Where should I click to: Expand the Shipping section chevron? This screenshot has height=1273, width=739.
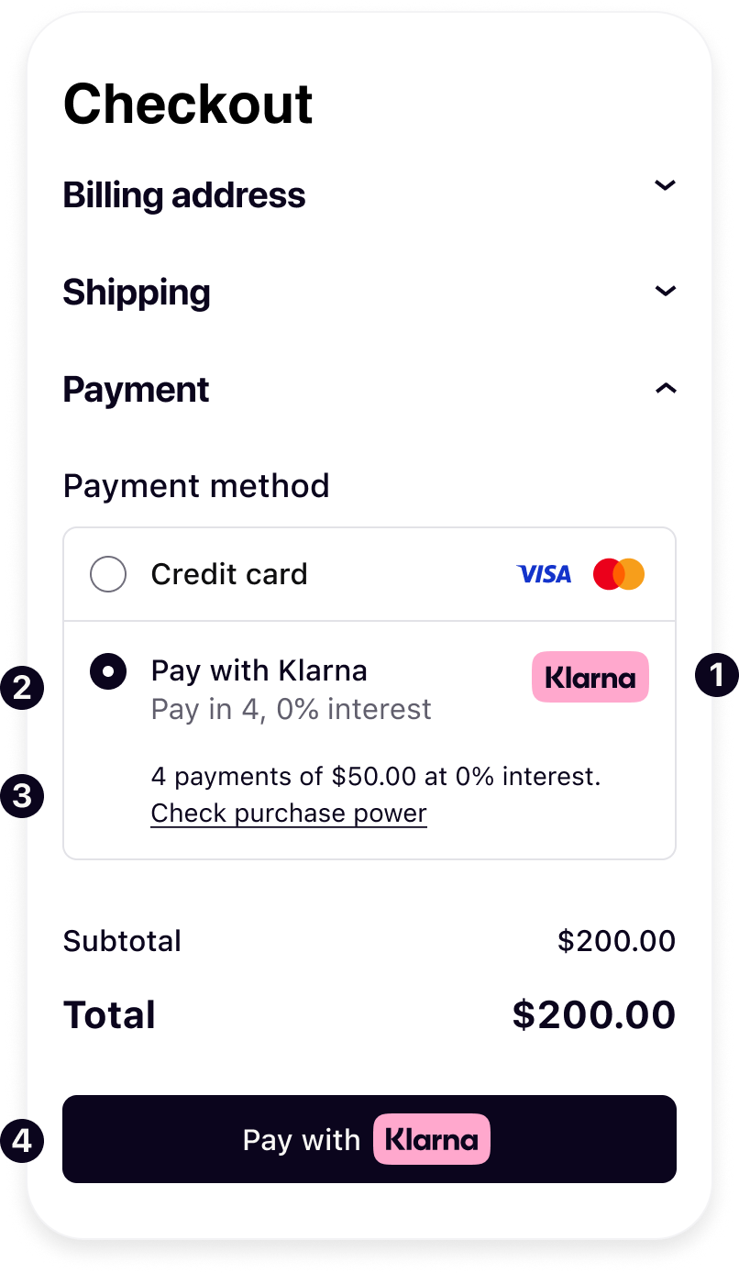click(x=665, y=291)
